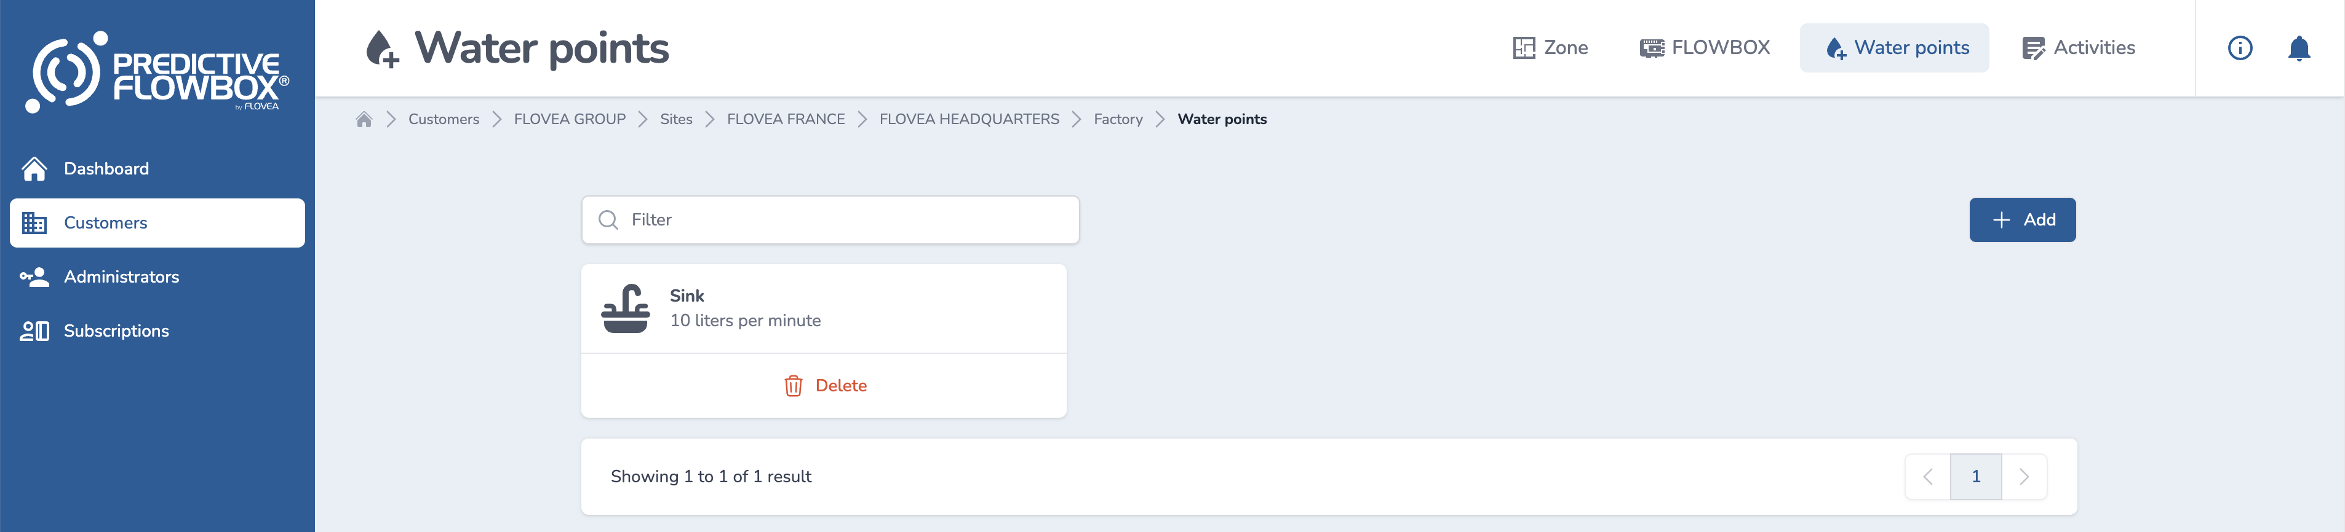This screenshot has width=2345, height=532.
Task: Click the Add button
Action: 2023,219
